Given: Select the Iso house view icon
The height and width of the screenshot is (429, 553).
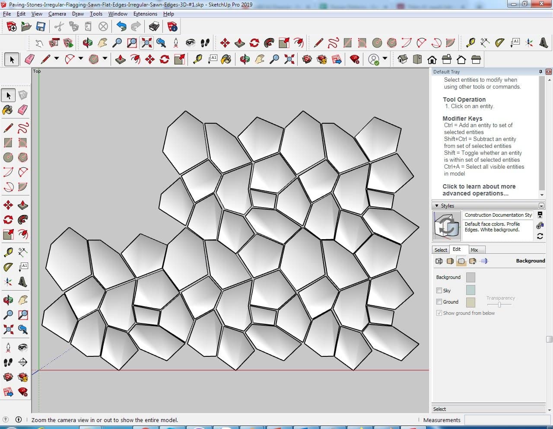Looking at the screenshot, I should [403, 59].
